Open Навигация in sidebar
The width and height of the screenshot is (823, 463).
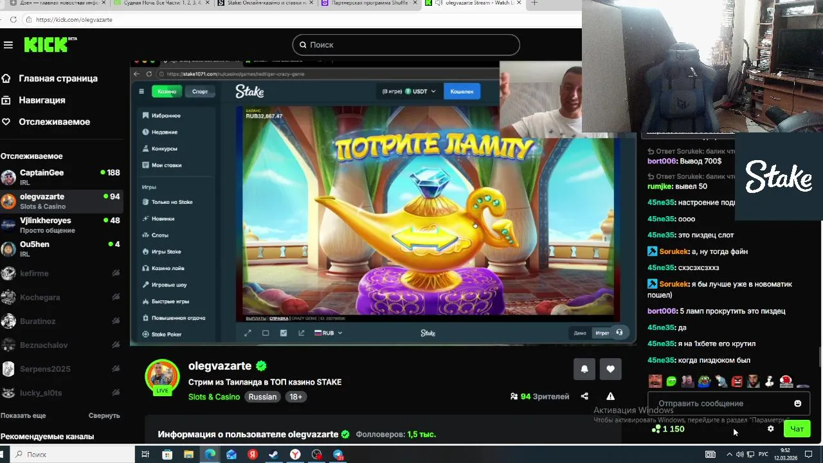[42, 100]
